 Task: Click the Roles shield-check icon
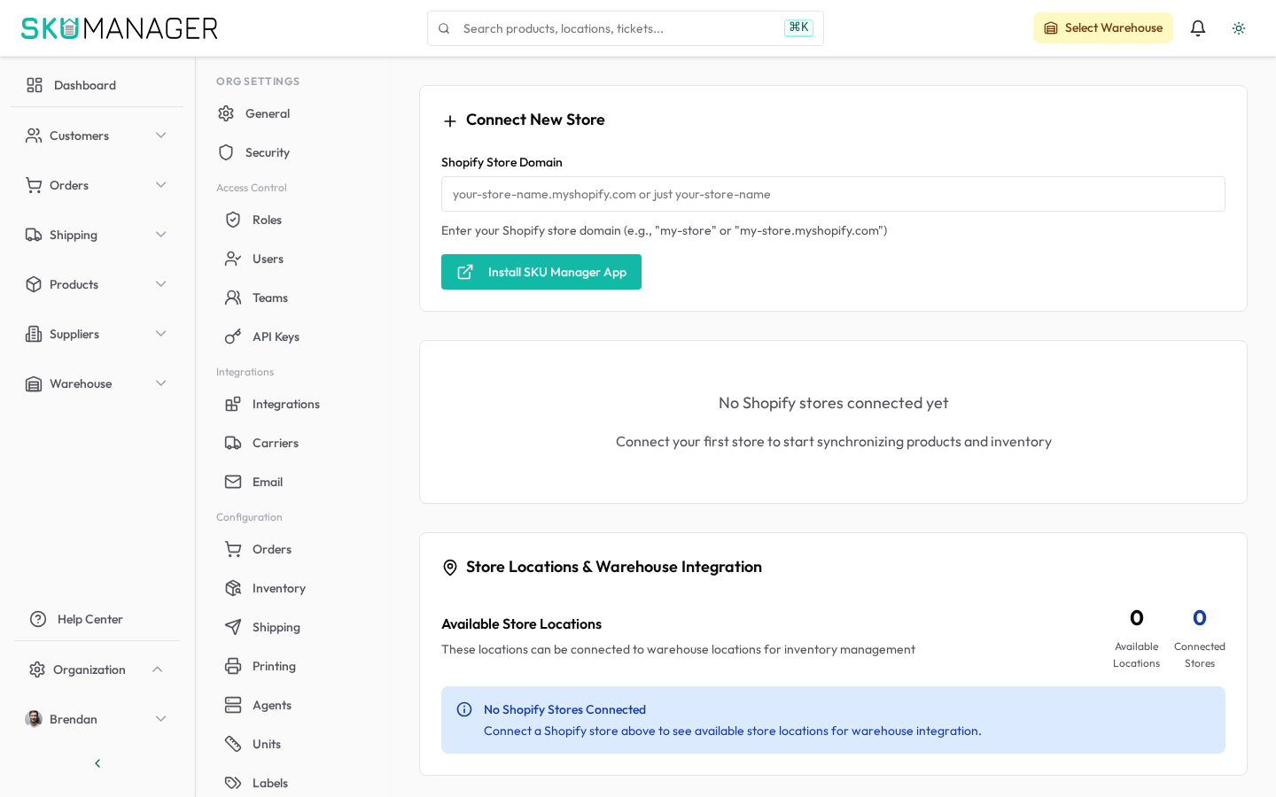pos(233,220)
